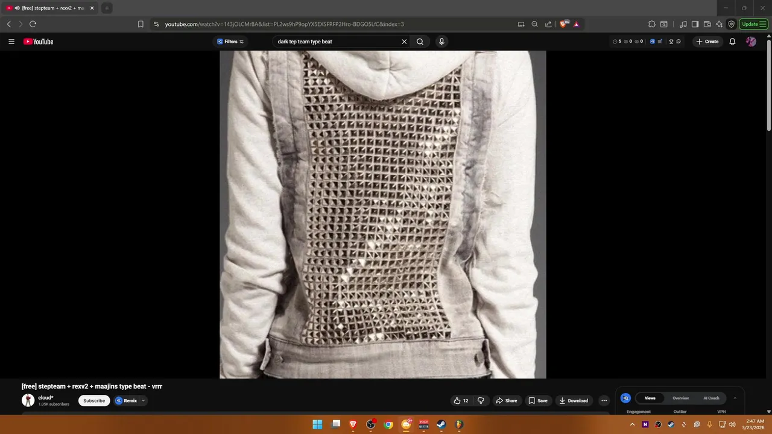Collapse the vidIQ stats panel chevron
772x434 pixels.
(x=735, y=398)
